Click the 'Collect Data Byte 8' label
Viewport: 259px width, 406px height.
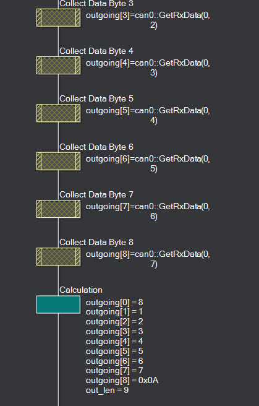(x=96, y=243)
